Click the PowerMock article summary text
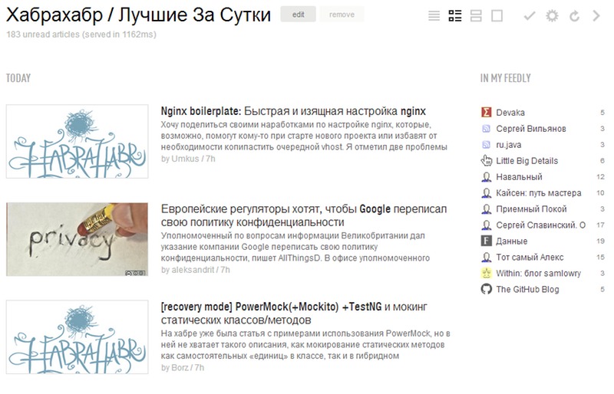614x394 pixels. point(305,345)
